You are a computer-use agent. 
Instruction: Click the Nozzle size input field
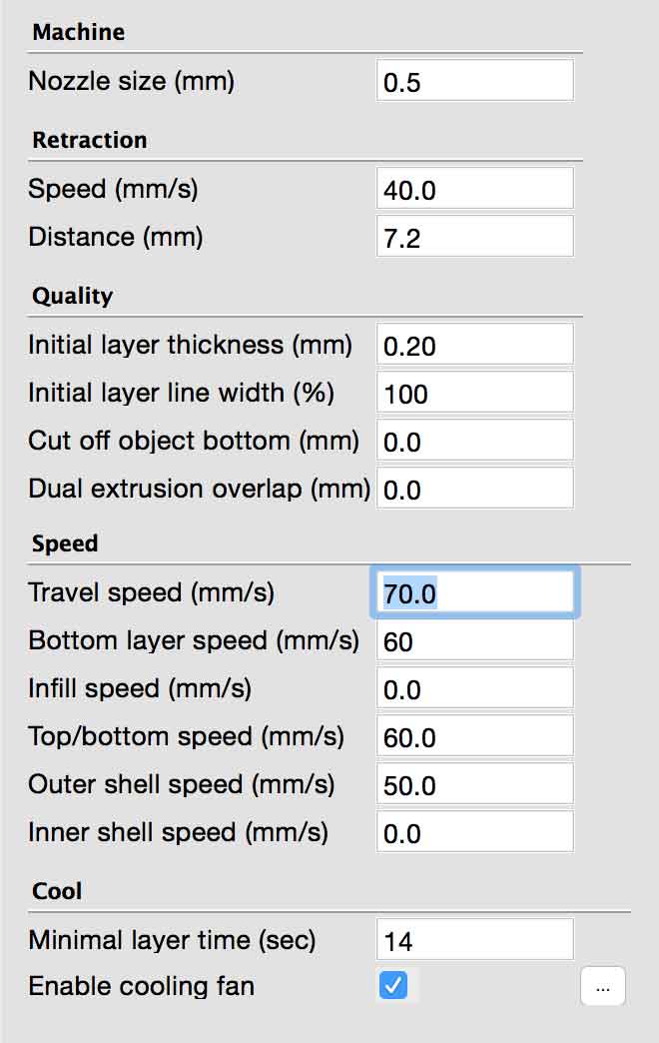(475, 81)
